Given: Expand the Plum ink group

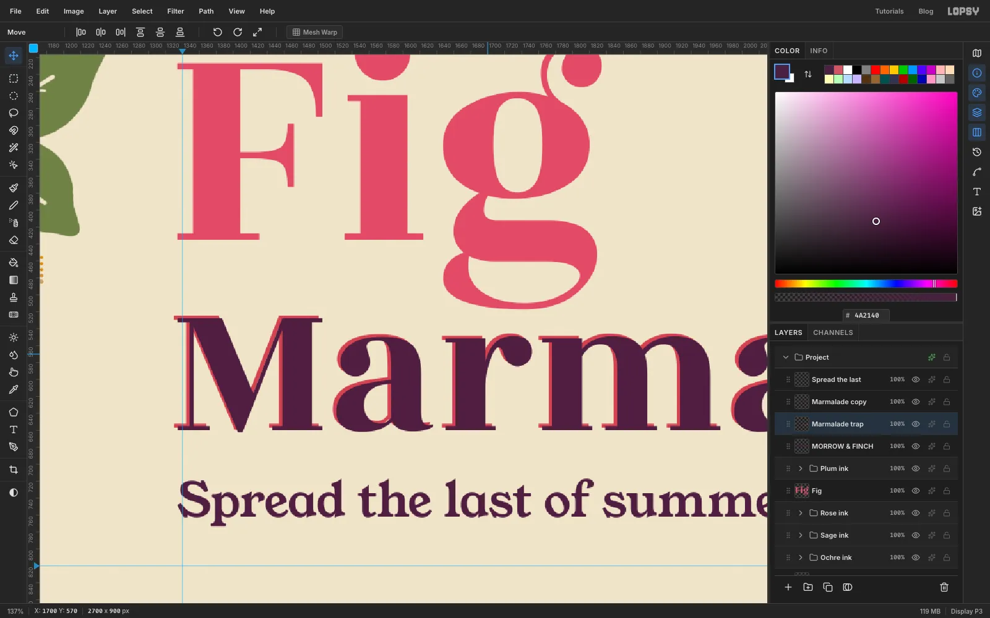Looking at the screenshot, I should [x=801, y=468].
